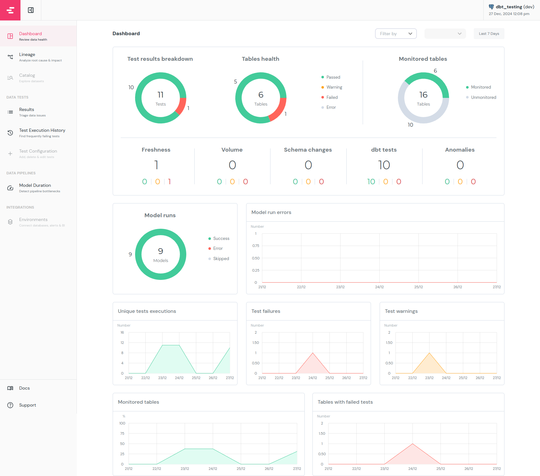Image resolution: width=540 pixels, height=476 pixels.
Task: Open Docs link in sidebar
Action: tap(38, 388)
